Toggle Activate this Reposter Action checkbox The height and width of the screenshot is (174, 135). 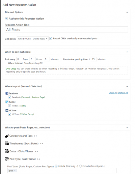(x=6, y=19)
